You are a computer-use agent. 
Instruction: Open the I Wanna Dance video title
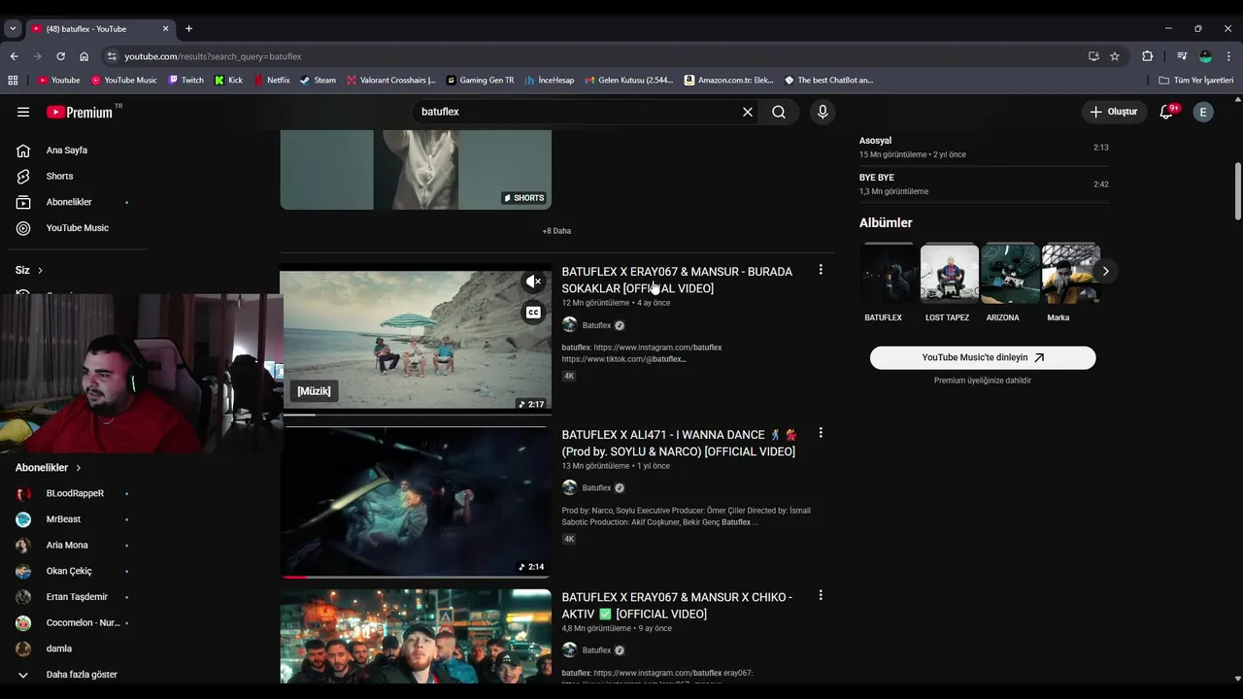tap(680, 443)
